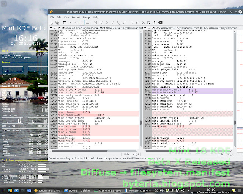The image size is (243, 194).
Task: Click Copy Selection Right icon
Action: [x=95, y=23]
